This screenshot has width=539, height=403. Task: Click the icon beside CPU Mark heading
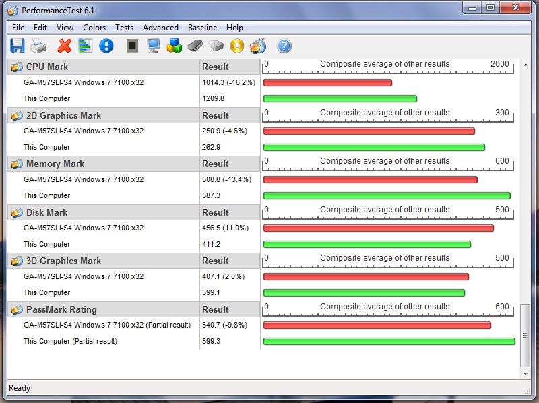pyautogui.click(x=16, y=67)
